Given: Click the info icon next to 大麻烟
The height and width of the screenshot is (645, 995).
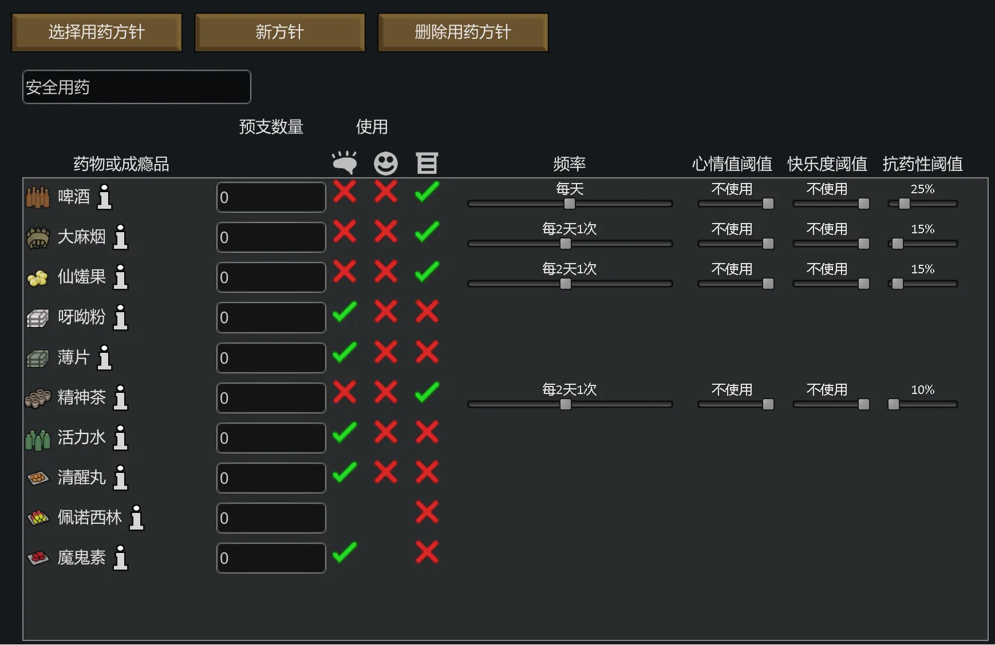Looking at the screenshot, I should 120,237.
